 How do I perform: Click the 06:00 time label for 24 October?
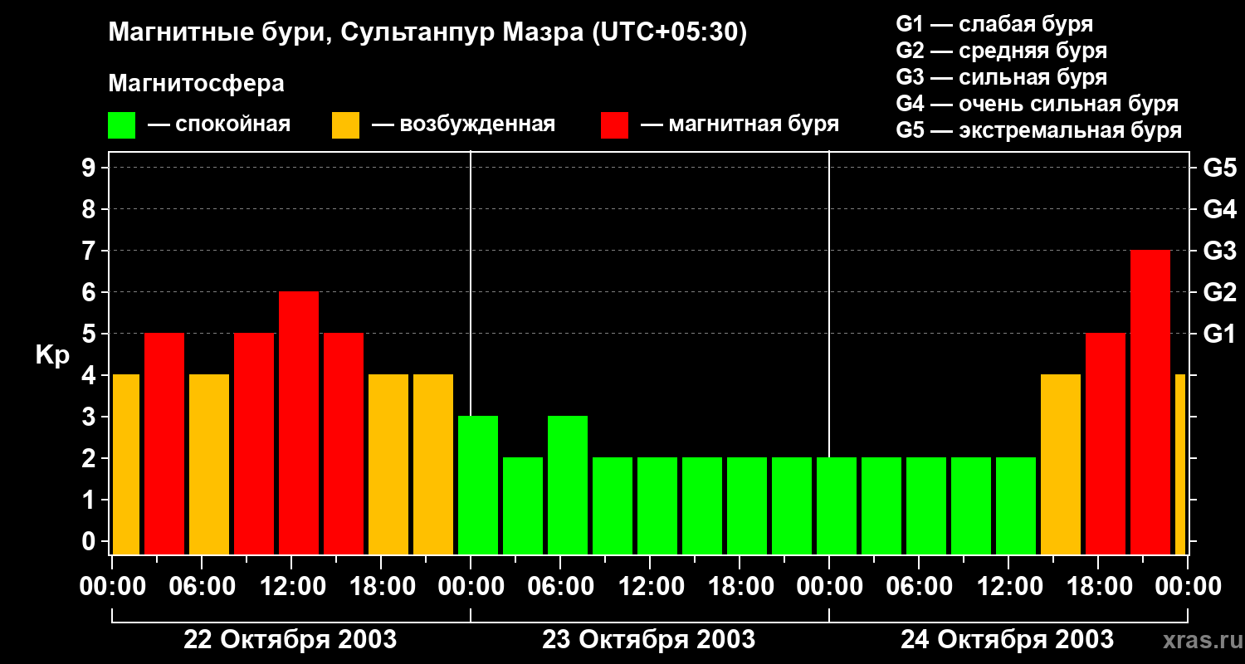click(x=919, y=587)
